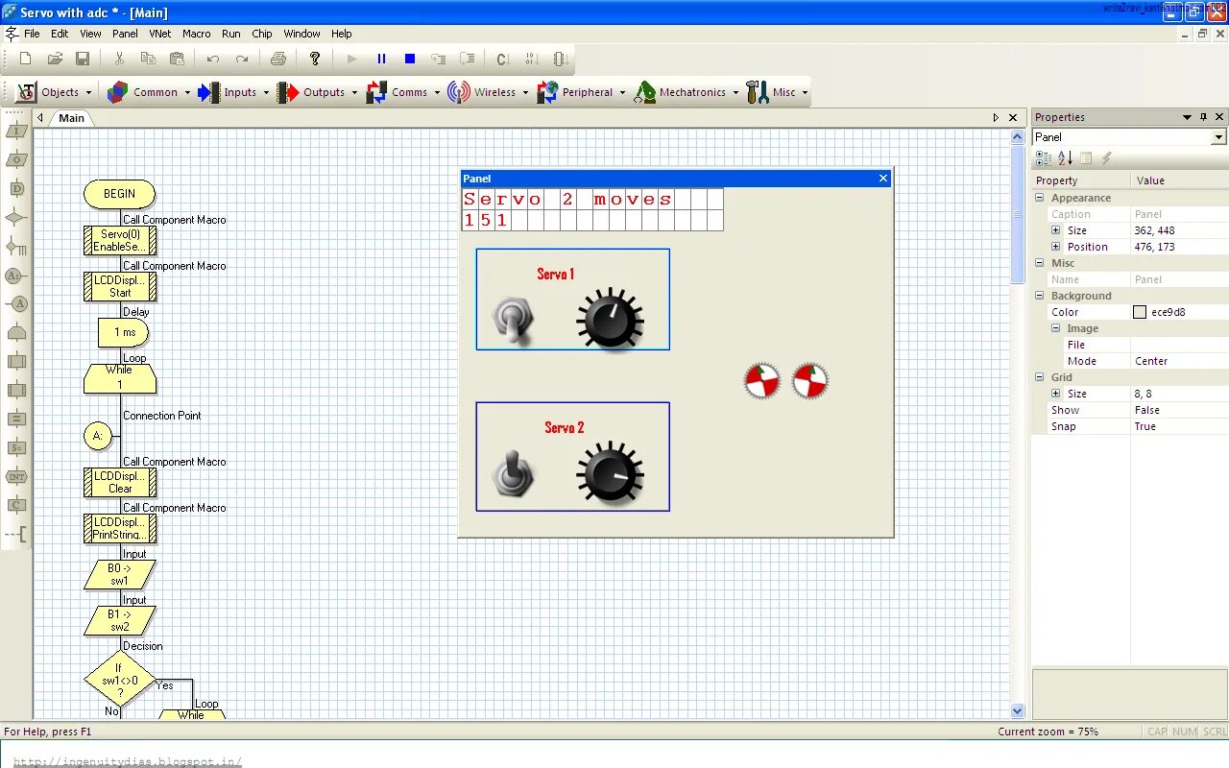Print the flowchart
This screenshot has width=1229, height=768.
coord(278,59)
